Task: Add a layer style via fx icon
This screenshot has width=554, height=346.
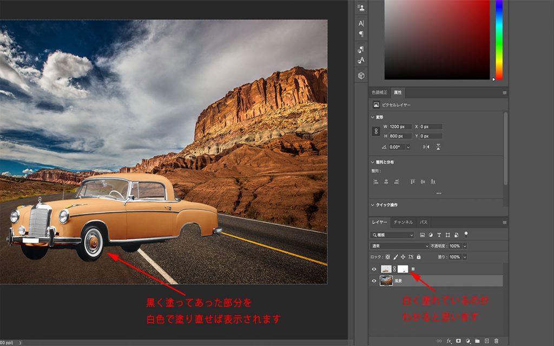Action: coord(449,341)
